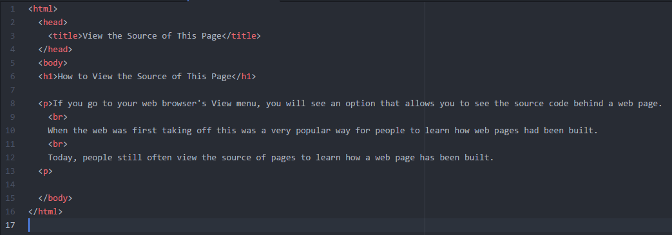Click the words 'source code behind a web page.' on line 8
The image size is (672, 235).
[x=588, y=104]
